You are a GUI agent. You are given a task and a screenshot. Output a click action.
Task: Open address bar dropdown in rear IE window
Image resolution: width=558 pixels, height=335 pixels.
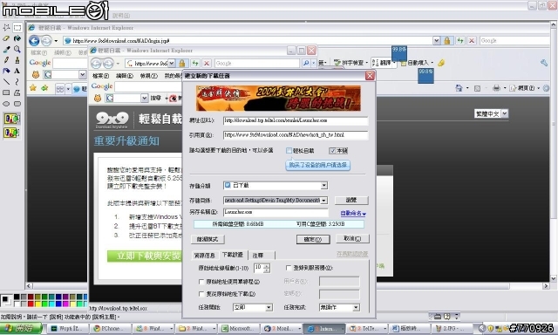click(x=436, y=41)
